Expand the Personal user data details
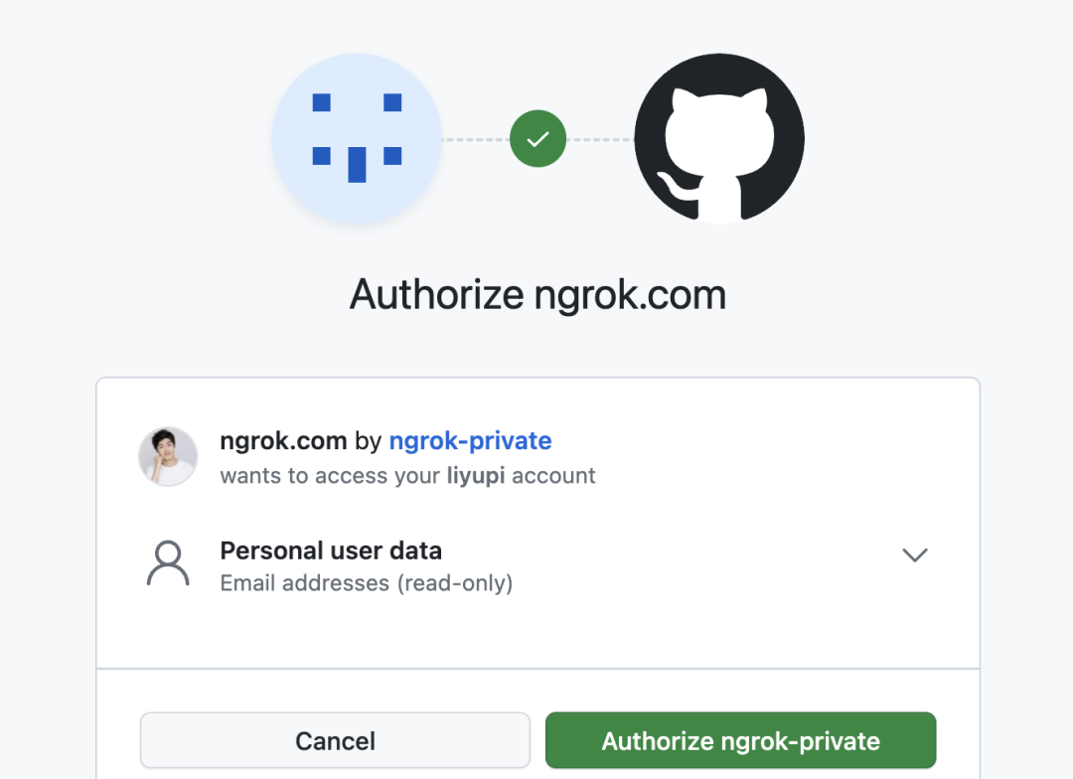The width and height of the screenshot is (1073, 779). pyautogui.click(x=914, y=555)
